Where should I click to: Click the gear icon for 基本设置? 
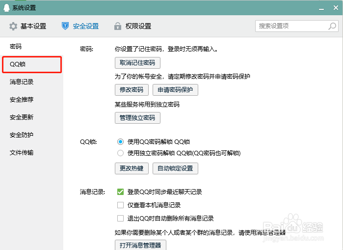pyautogui.click(x=13, y=26)
